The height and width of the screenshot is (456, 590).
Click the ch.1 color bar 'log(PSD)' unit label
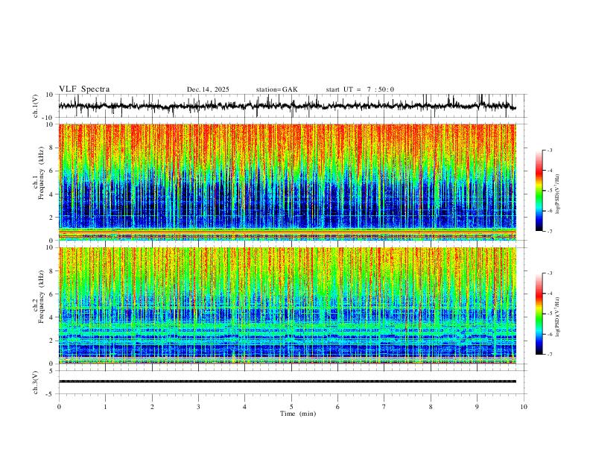558,194
